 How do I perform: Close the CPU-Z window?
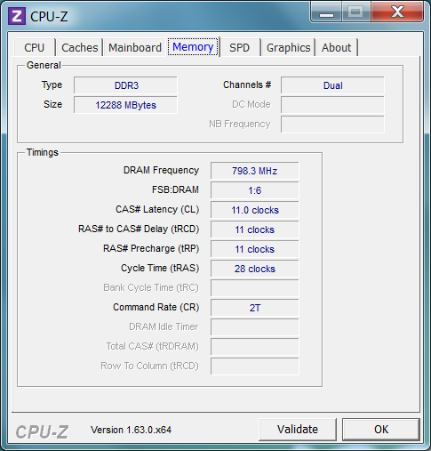397,12
